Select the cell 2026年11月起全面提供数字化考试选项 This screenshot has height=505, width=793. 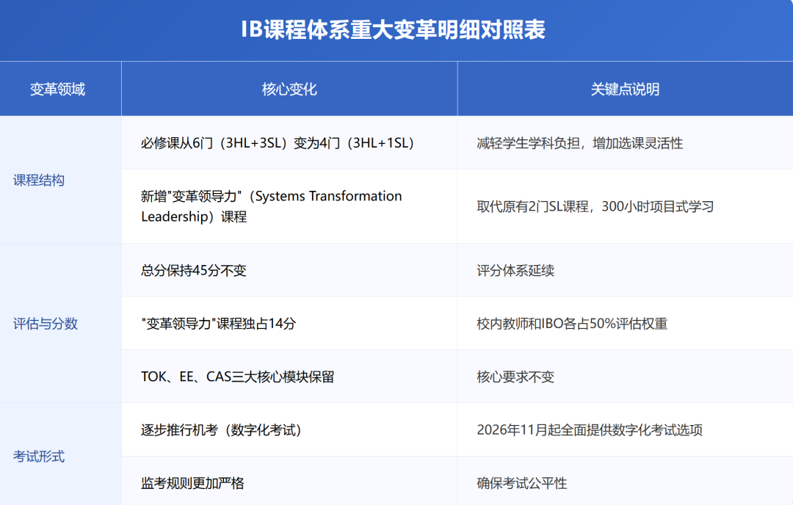pos(625,429)
